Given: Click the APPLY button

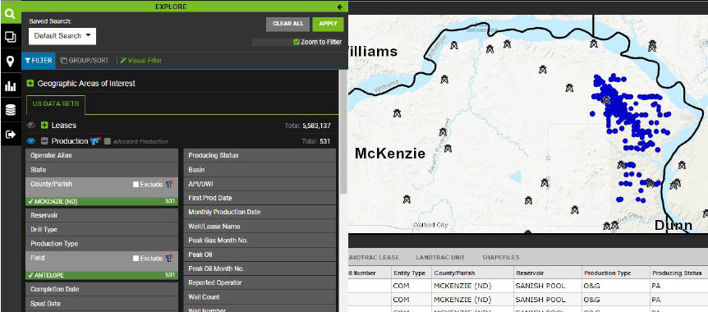Looking at the screenshot, I should pyautogui.click(x=328, y=24).
